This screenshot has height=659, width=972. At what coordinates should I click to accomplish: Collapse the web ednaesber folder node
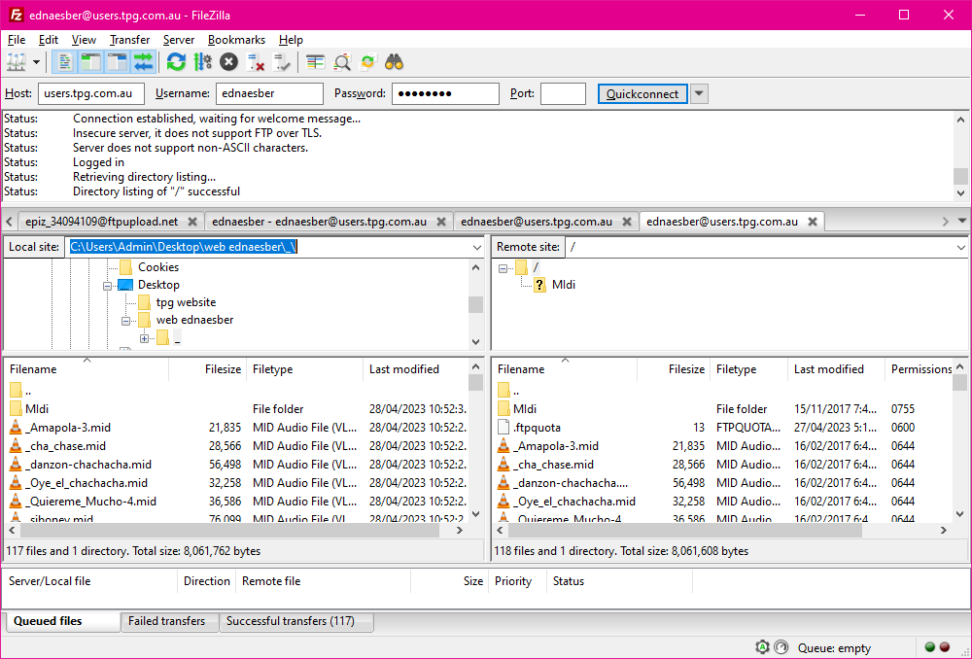(x=125, y=321)
